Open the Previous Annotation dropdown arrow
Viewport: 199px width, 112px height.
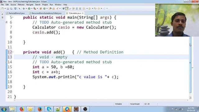[93, 8]
